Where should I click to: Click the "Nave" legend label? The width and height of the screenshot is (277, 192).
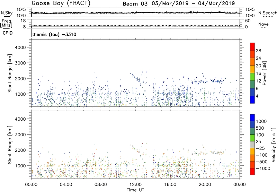[x=263, y=24]
